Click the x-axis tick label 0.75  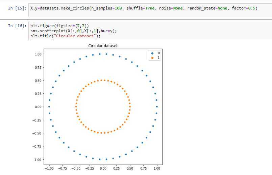(x=143, y=168)
